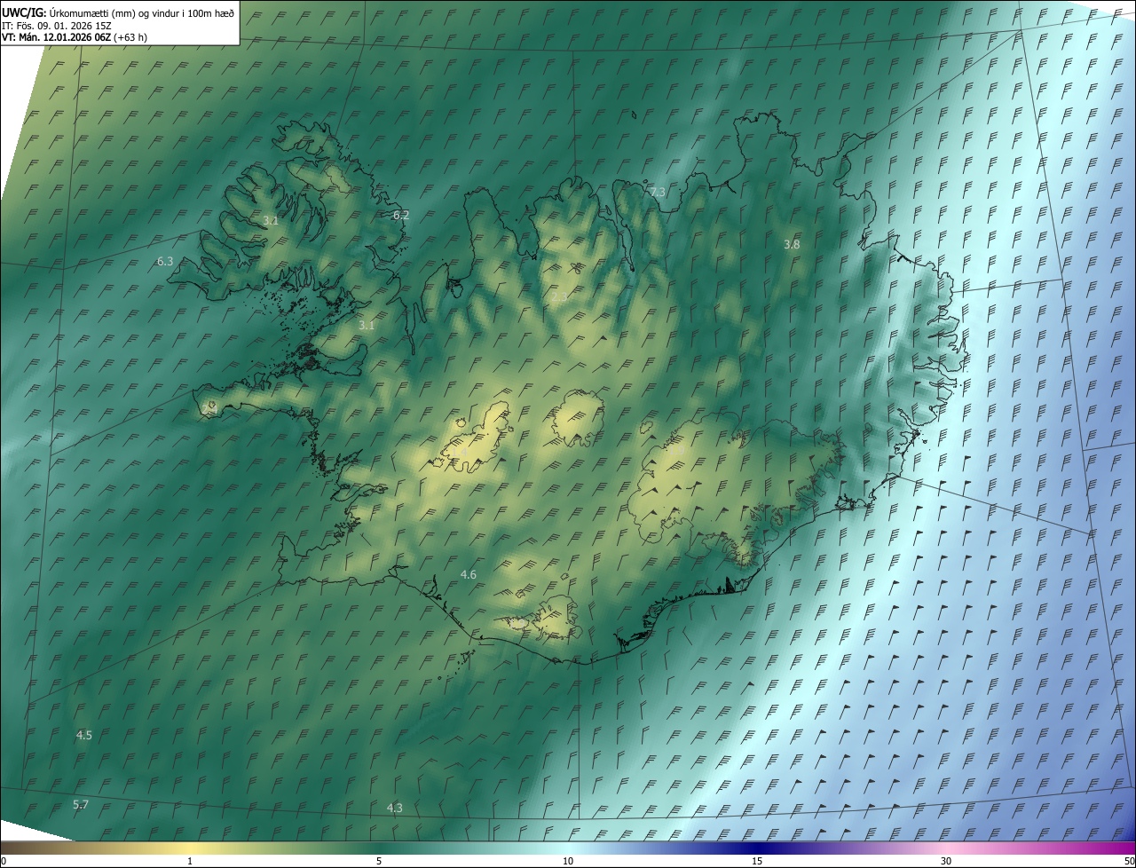Click the 4.6 value in south Iceland

coord(469,575)
